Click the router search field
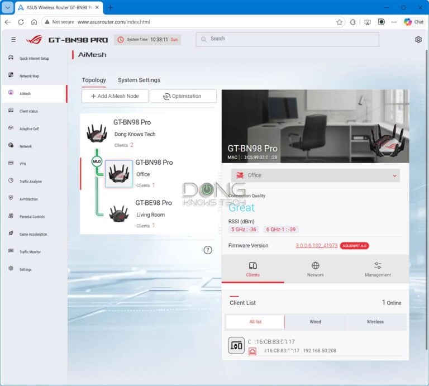429x386 pixels. click(287, 40)
